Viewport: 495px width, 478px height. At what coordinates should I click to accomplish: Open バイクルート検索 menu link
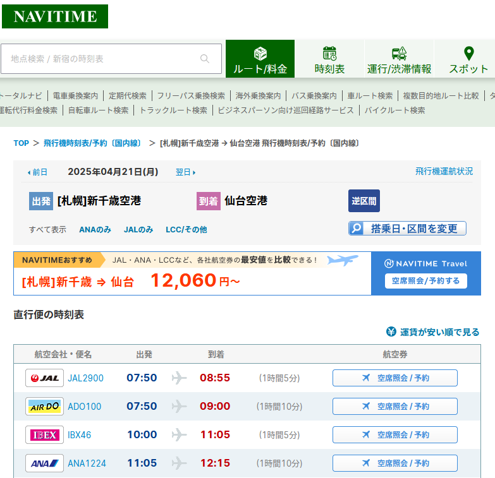[x=394, y=110]
